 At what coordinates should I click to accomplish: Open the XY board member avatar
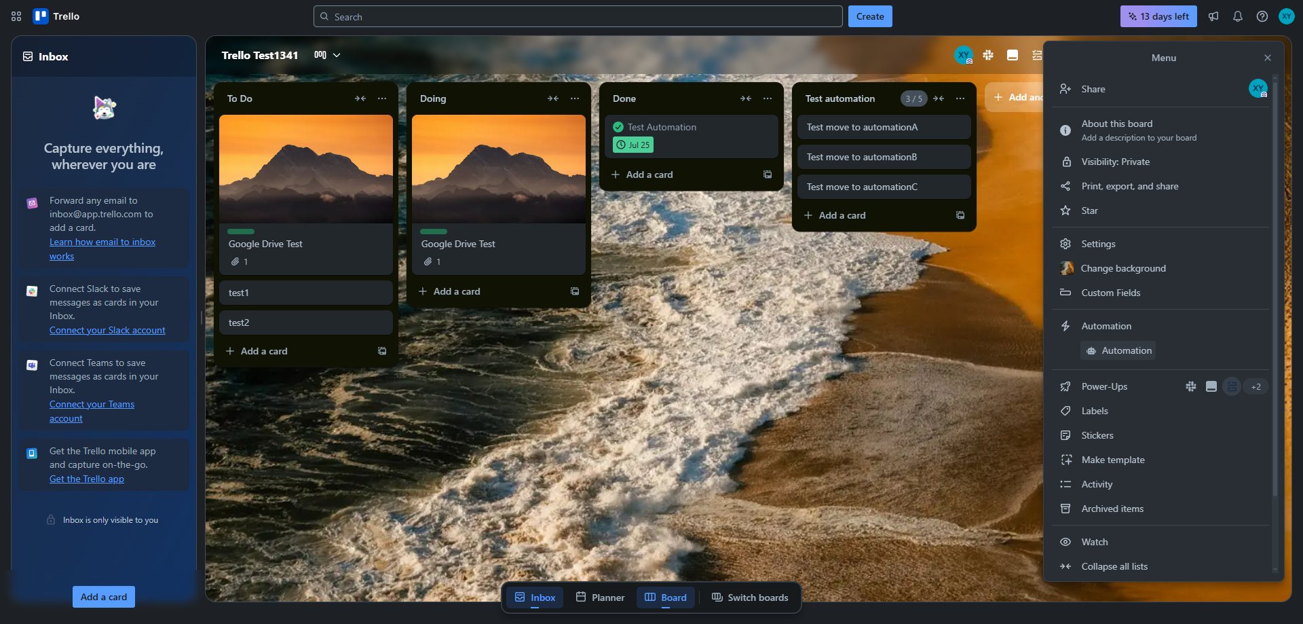coord(964,55)
